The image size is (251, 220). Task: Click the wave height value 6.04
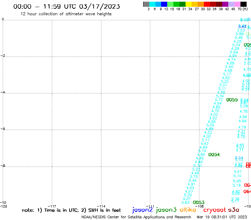pos(239,158)
